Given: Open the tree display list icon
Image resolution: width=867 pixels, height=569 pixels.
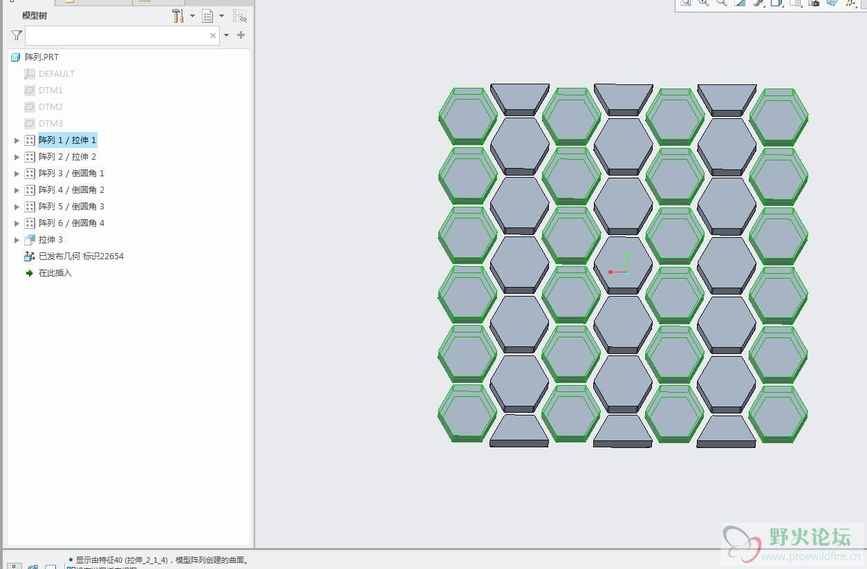Looking at the screenshot, I should tap(207, 15).
